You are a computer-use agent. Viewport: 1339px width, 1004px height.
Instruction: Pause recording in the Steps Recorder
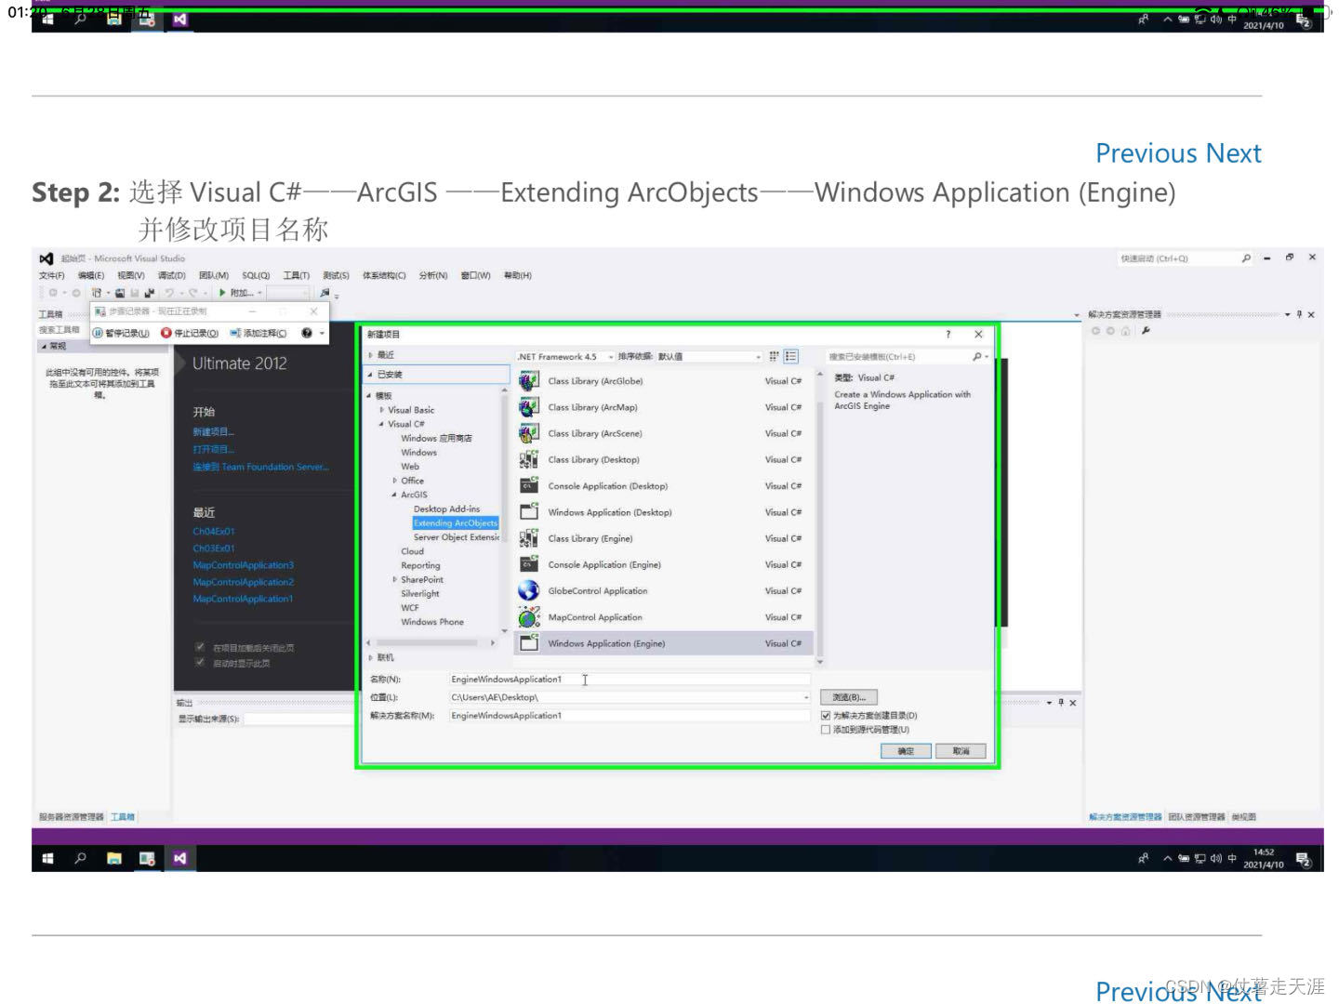[x=121, y=333]
